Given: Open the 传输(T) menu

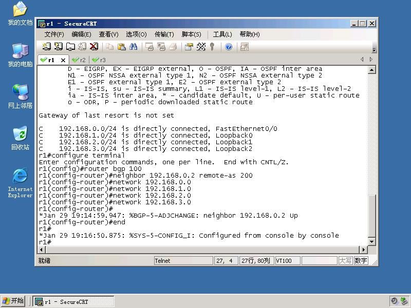Looking at the screenshot, I should point(164,34).
